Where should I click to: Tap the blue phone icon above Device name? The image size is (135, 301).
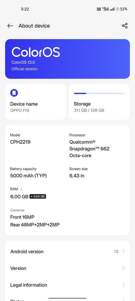point(14,93)
